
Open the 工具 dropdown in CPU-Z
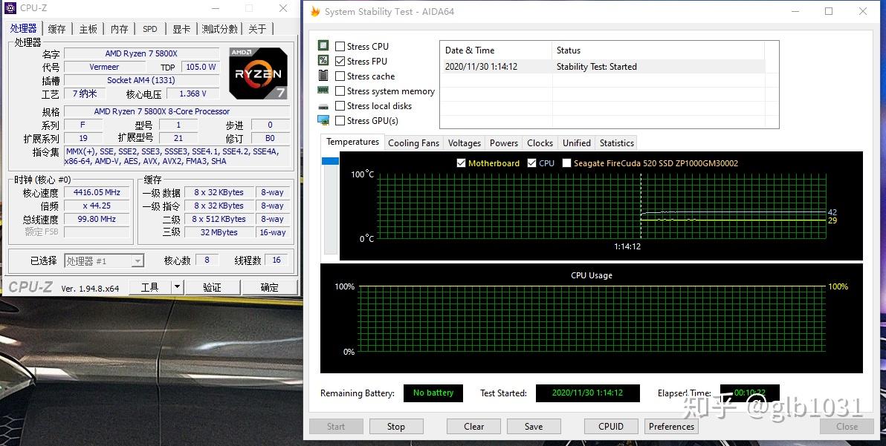pos(176,286)
